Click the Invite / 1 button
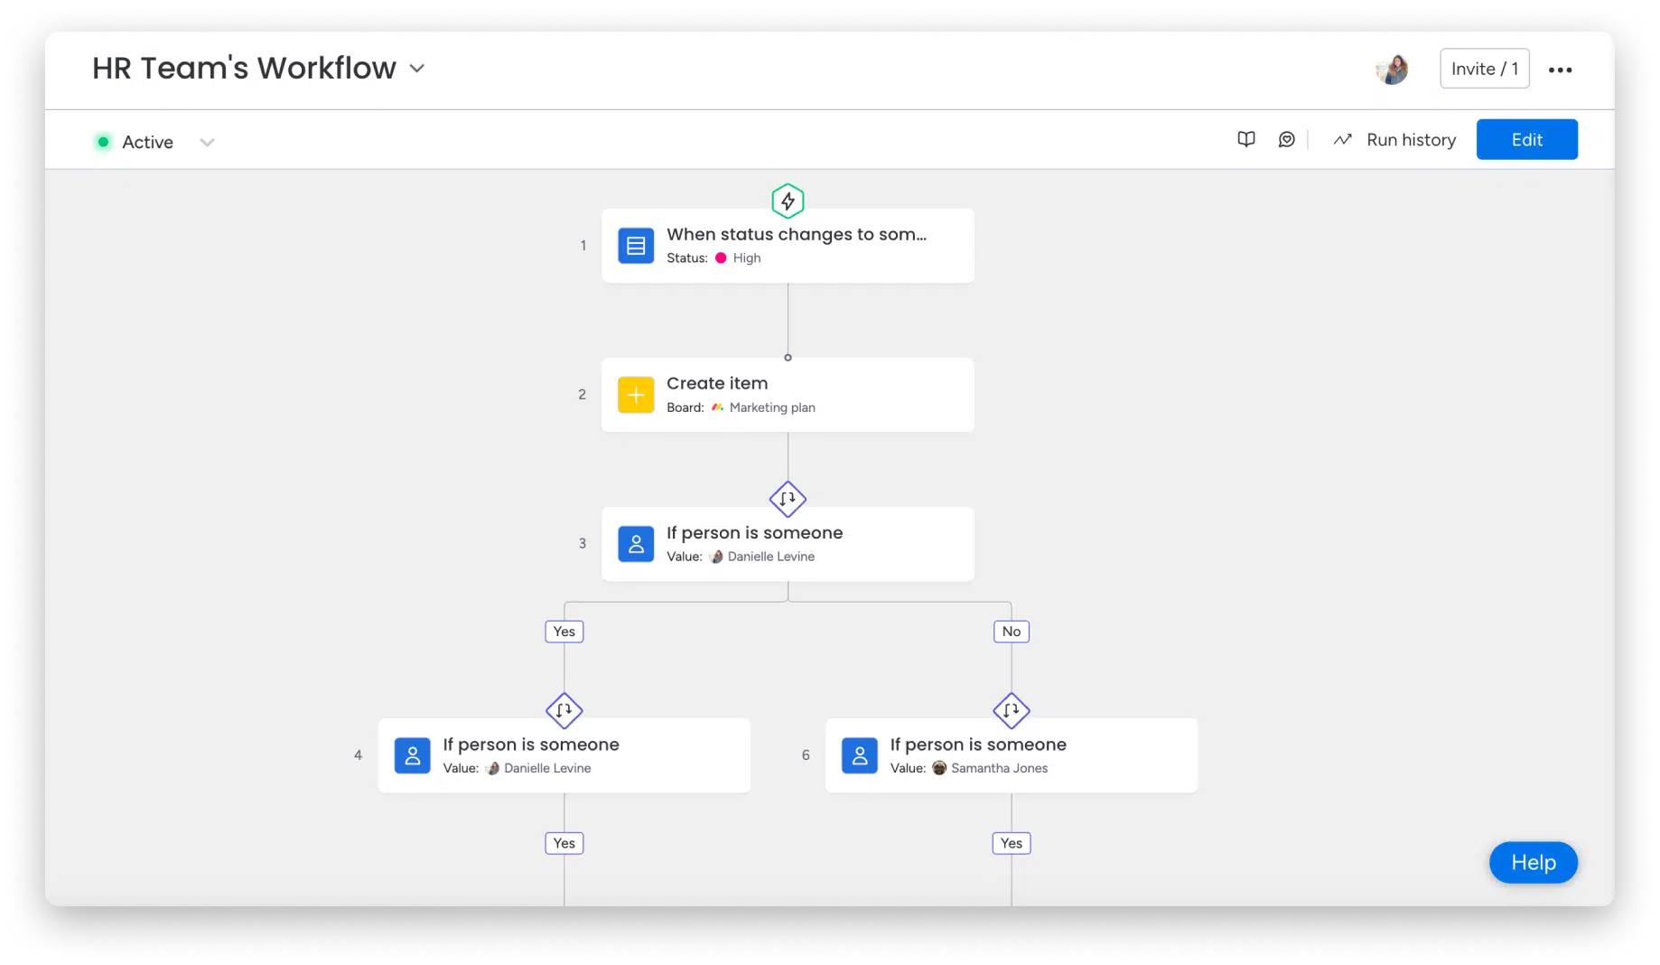1660x965 pixels. click(x=1484, y=68)
